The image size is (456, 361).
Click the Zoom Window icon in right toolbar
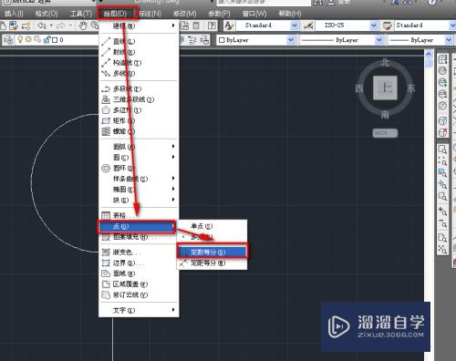442,150
